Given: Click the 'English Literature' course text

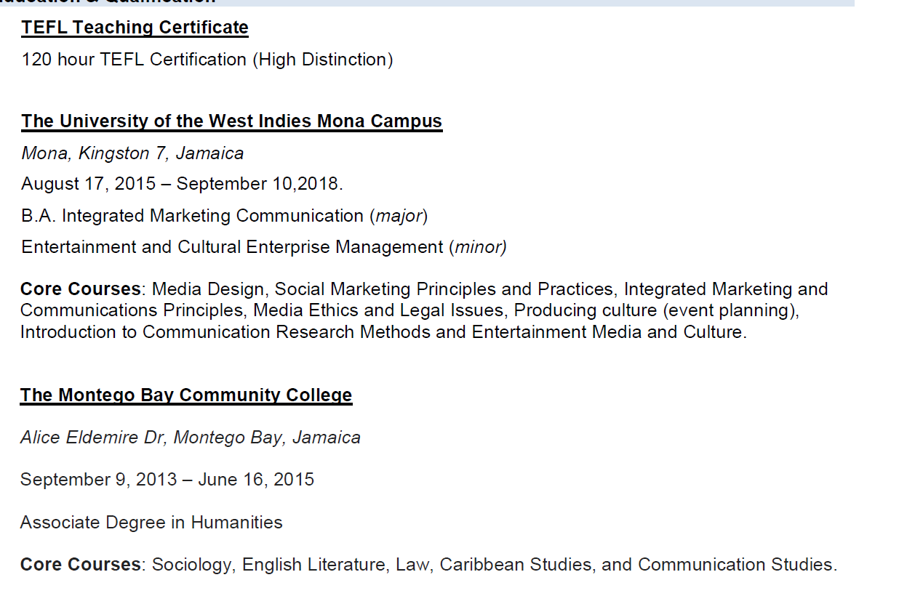Looking at the screenshot, I should (314, 565).
